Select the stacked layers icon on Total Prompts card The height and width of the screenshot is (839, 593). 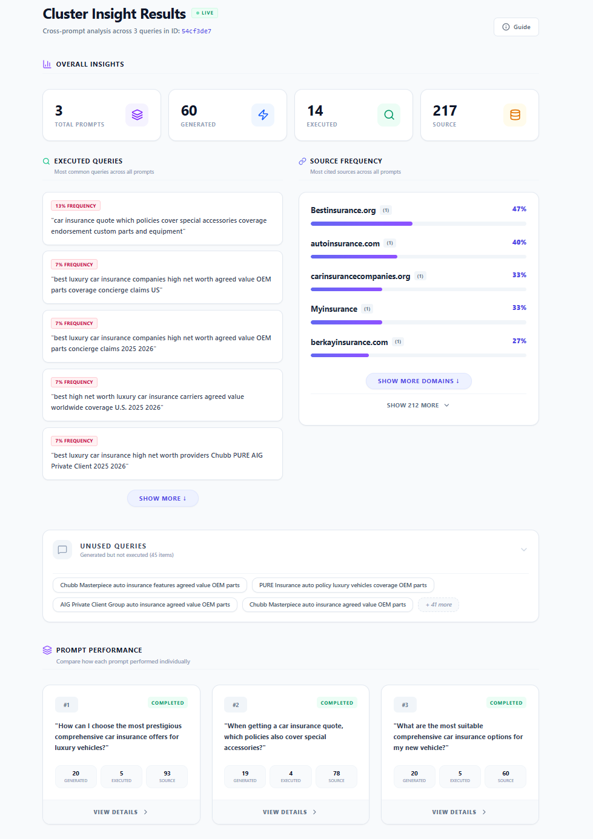pos(137,114)
